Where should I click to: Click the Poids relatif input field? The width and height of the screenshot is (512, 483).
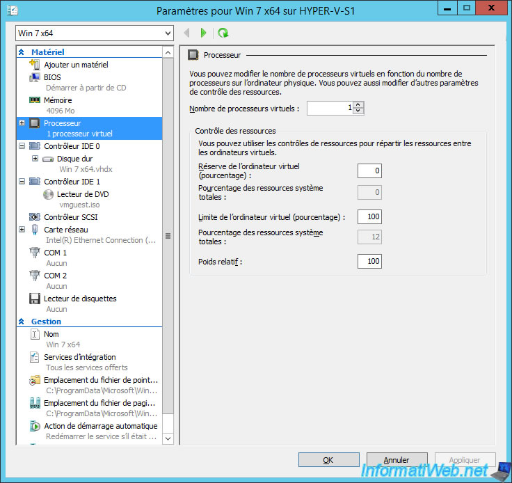369,261
